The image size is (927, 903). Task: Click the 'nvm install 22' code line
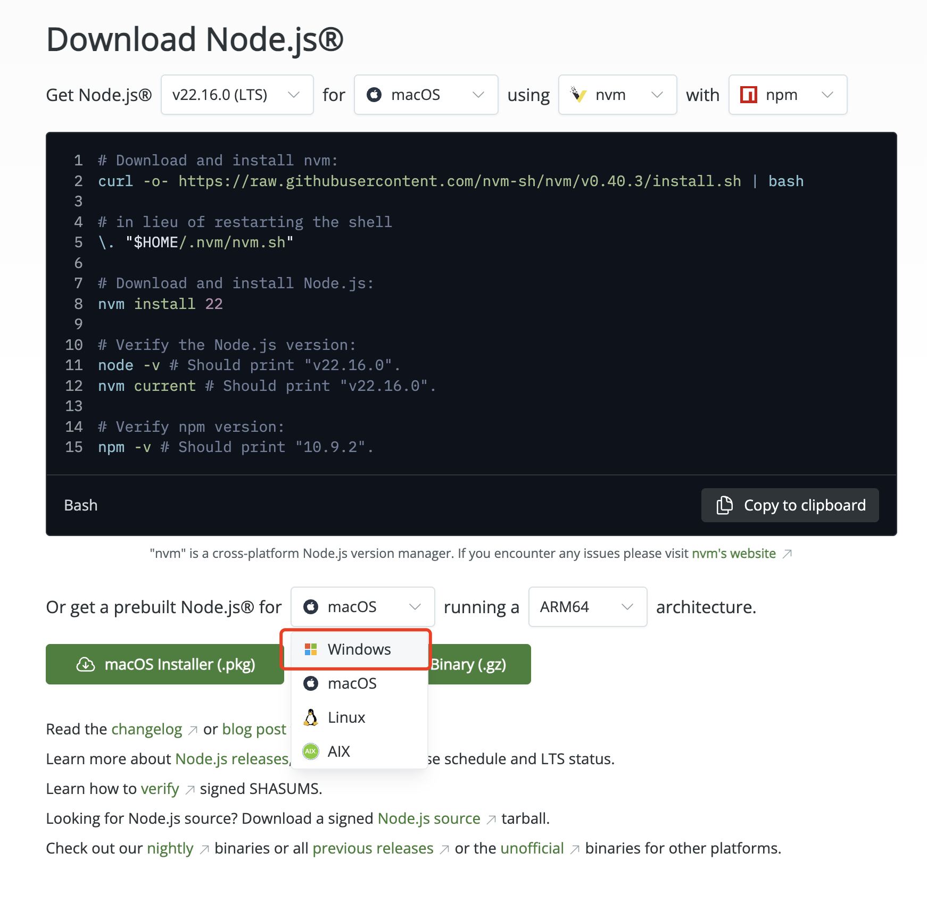[x=160, y=304]
